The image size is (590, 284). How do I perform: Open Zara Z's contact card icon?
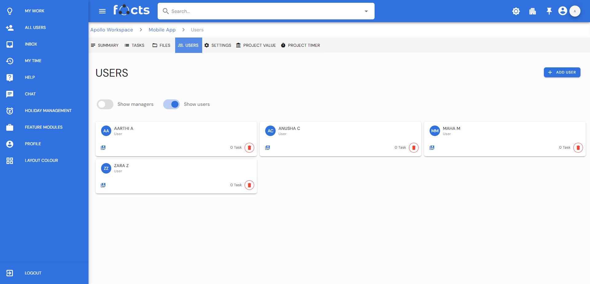tap(103, 185)
